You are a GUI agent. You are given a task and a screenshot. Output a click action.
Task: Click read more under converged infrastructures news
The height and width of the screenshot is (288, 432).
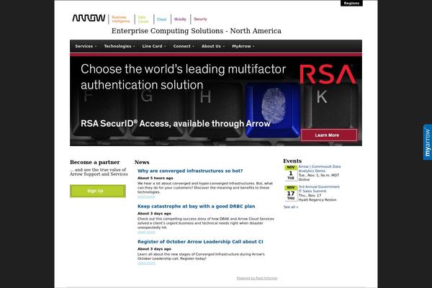pyautogui.click(x=146, y=197)
